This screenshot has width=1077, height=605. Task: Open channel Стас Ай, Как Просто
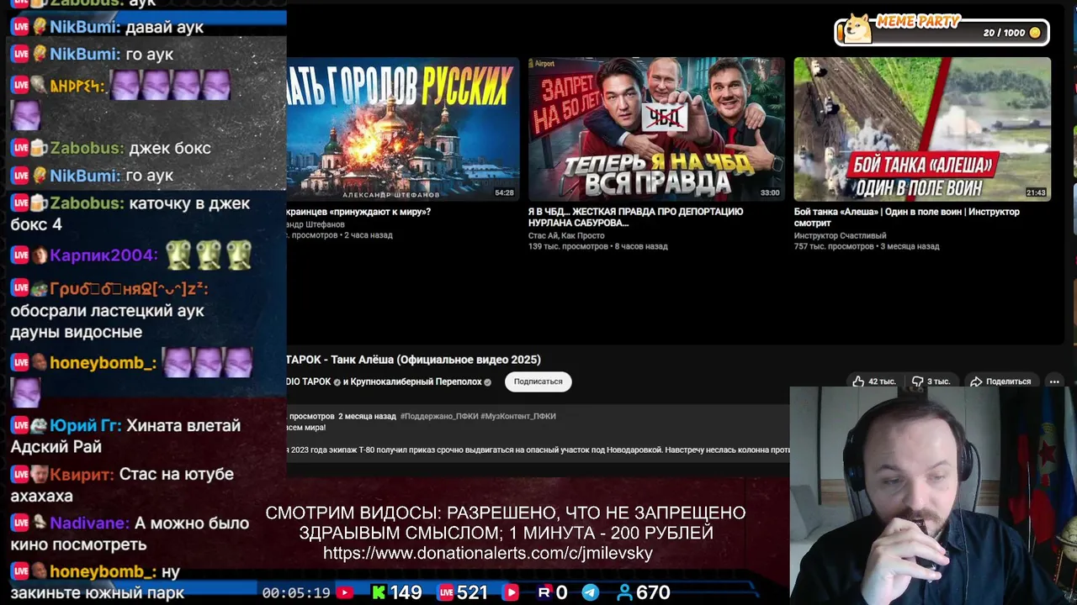click(565, 236)
